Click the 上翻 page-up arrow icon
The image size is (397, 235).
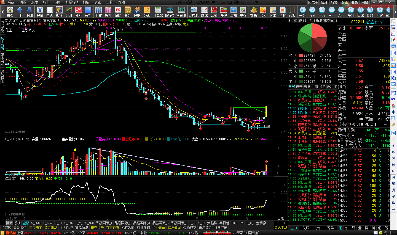click(x=20, y=12)
